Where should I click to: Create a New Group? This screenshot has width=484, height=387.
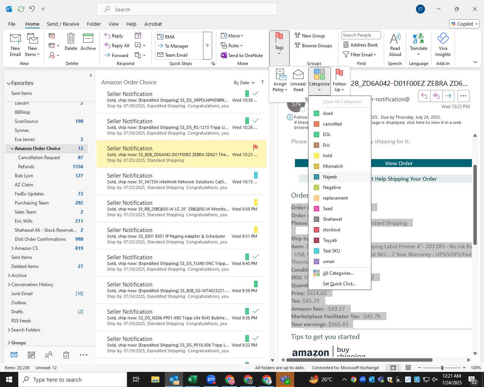point(310,36)
